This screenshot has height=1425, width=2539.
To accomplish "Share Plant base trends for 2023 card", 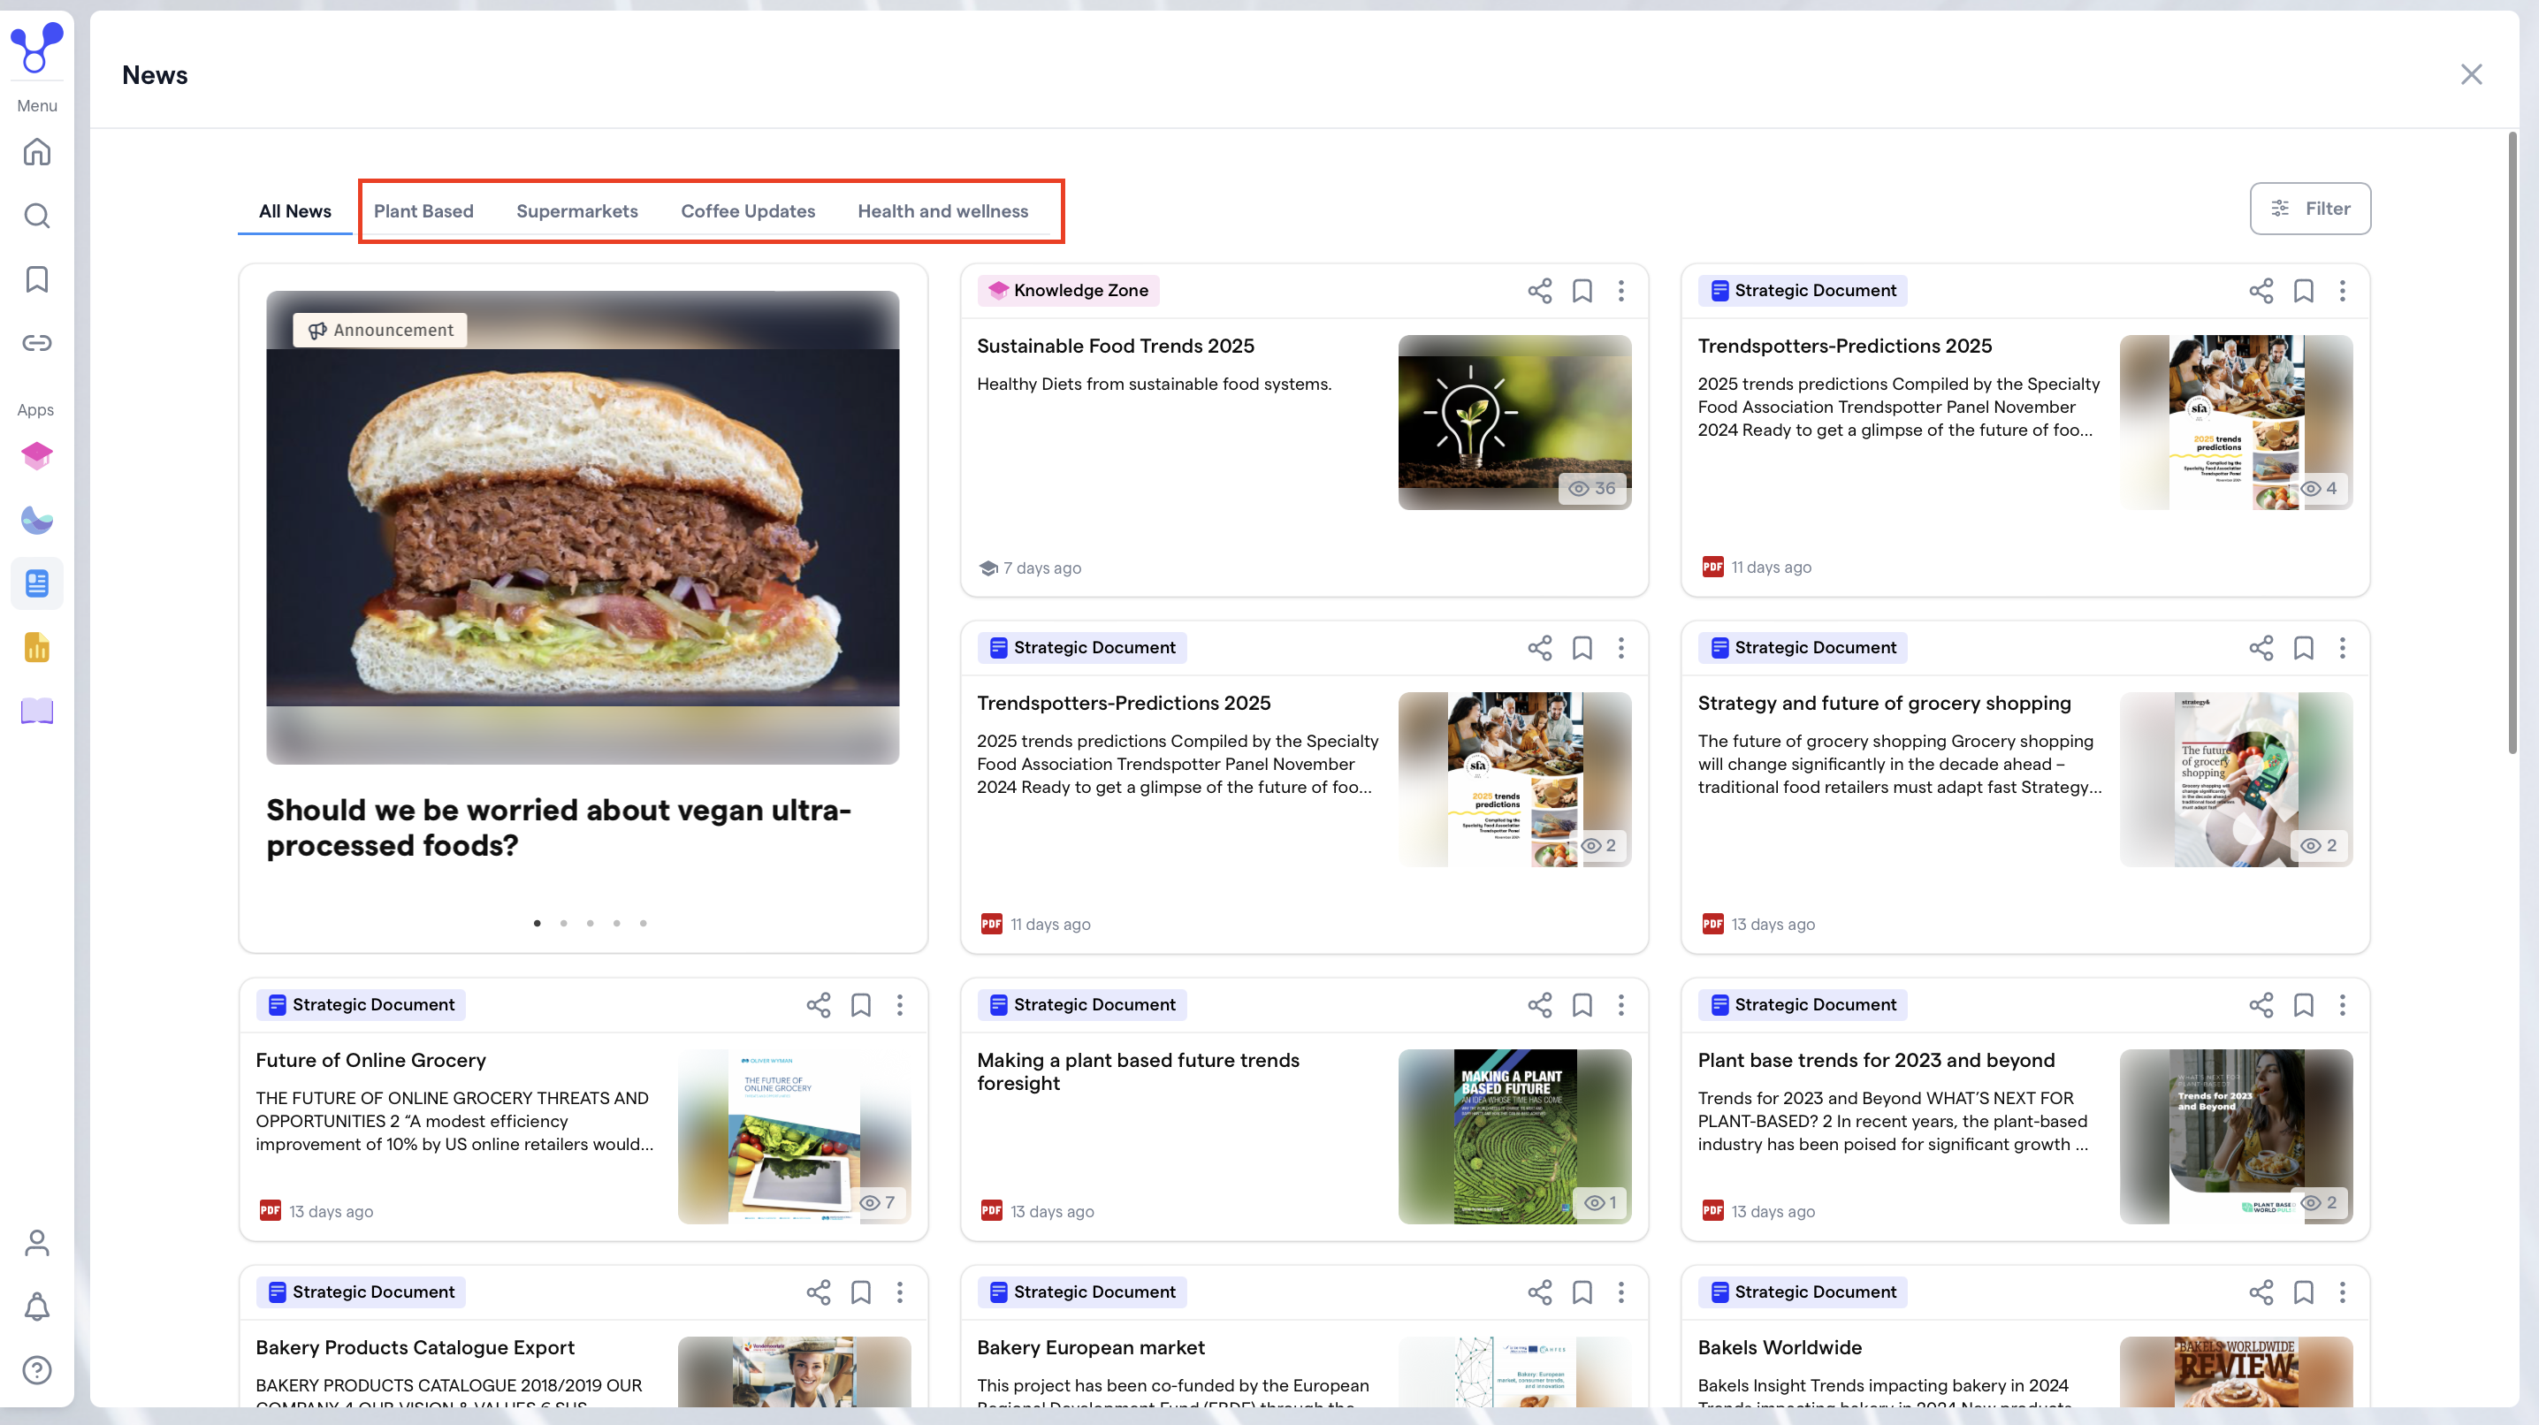I will point(2261,1005).
